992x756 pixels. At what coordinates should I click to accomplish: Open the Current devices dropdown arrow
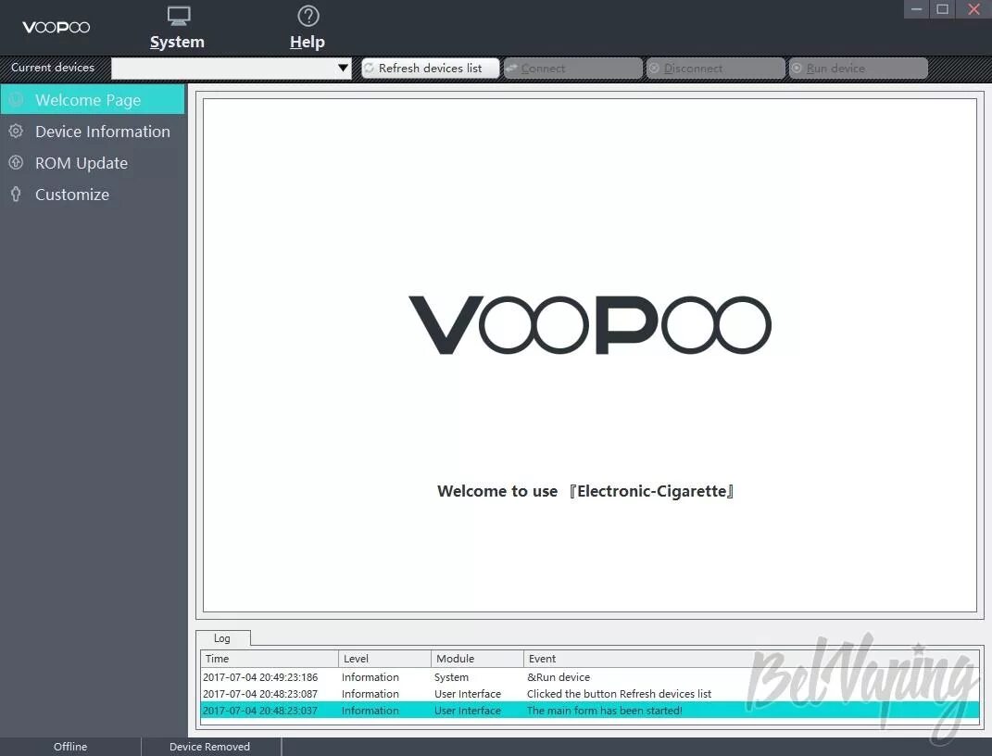343,68
